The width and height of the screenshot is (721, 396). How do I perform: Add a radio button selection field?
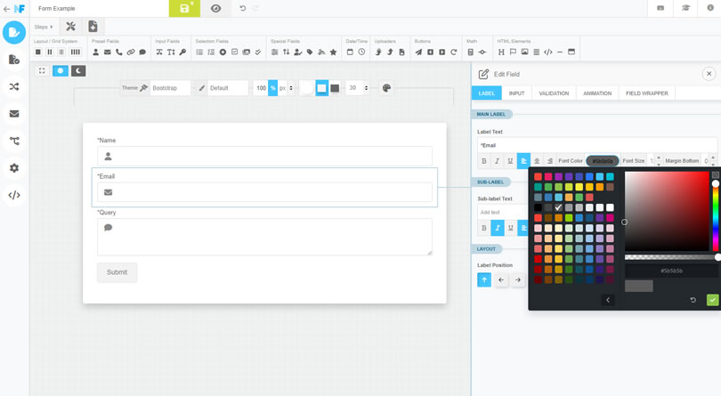coord(223,52)
